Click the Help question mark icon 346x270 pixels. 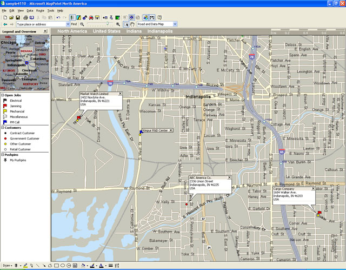pos(160,17)
